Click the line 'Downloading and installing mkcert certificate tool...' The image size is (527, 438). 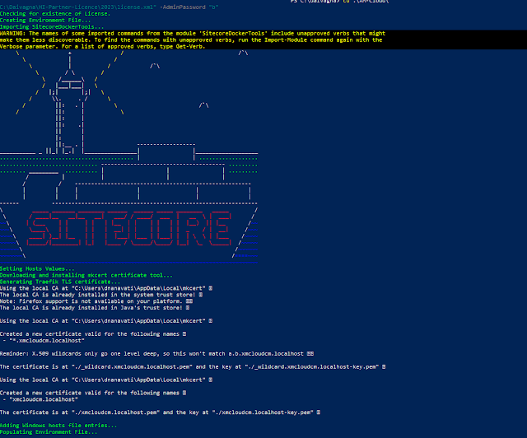(86, 275)
